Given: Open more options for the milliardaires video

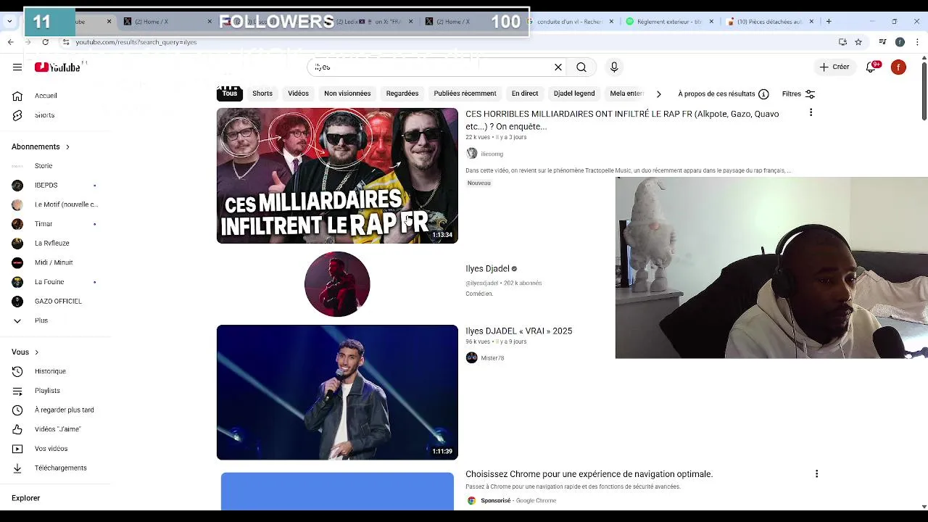Looking at the screenshot, I should (811, 113).
